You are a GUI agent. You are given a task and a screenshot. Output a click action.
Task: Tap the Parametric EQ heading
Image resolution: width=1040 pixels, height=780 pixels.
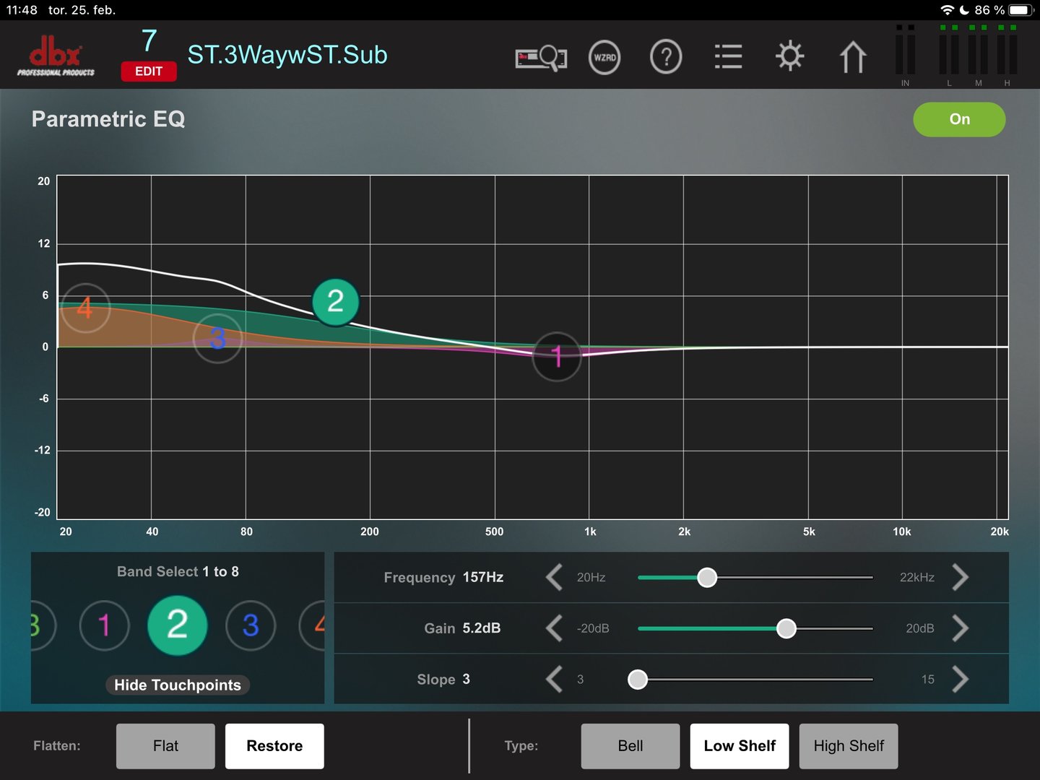108,119
